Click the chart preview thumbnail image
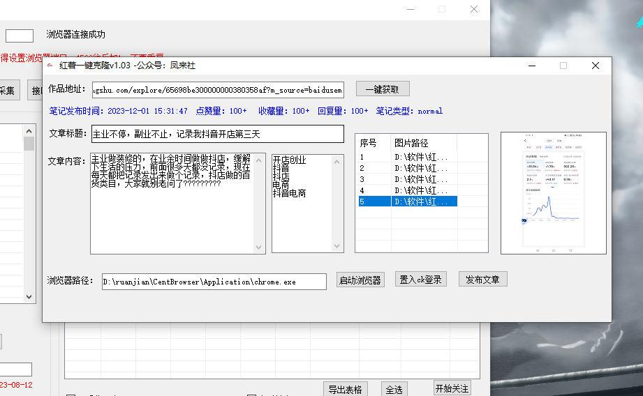 click(x=553, y=193)
